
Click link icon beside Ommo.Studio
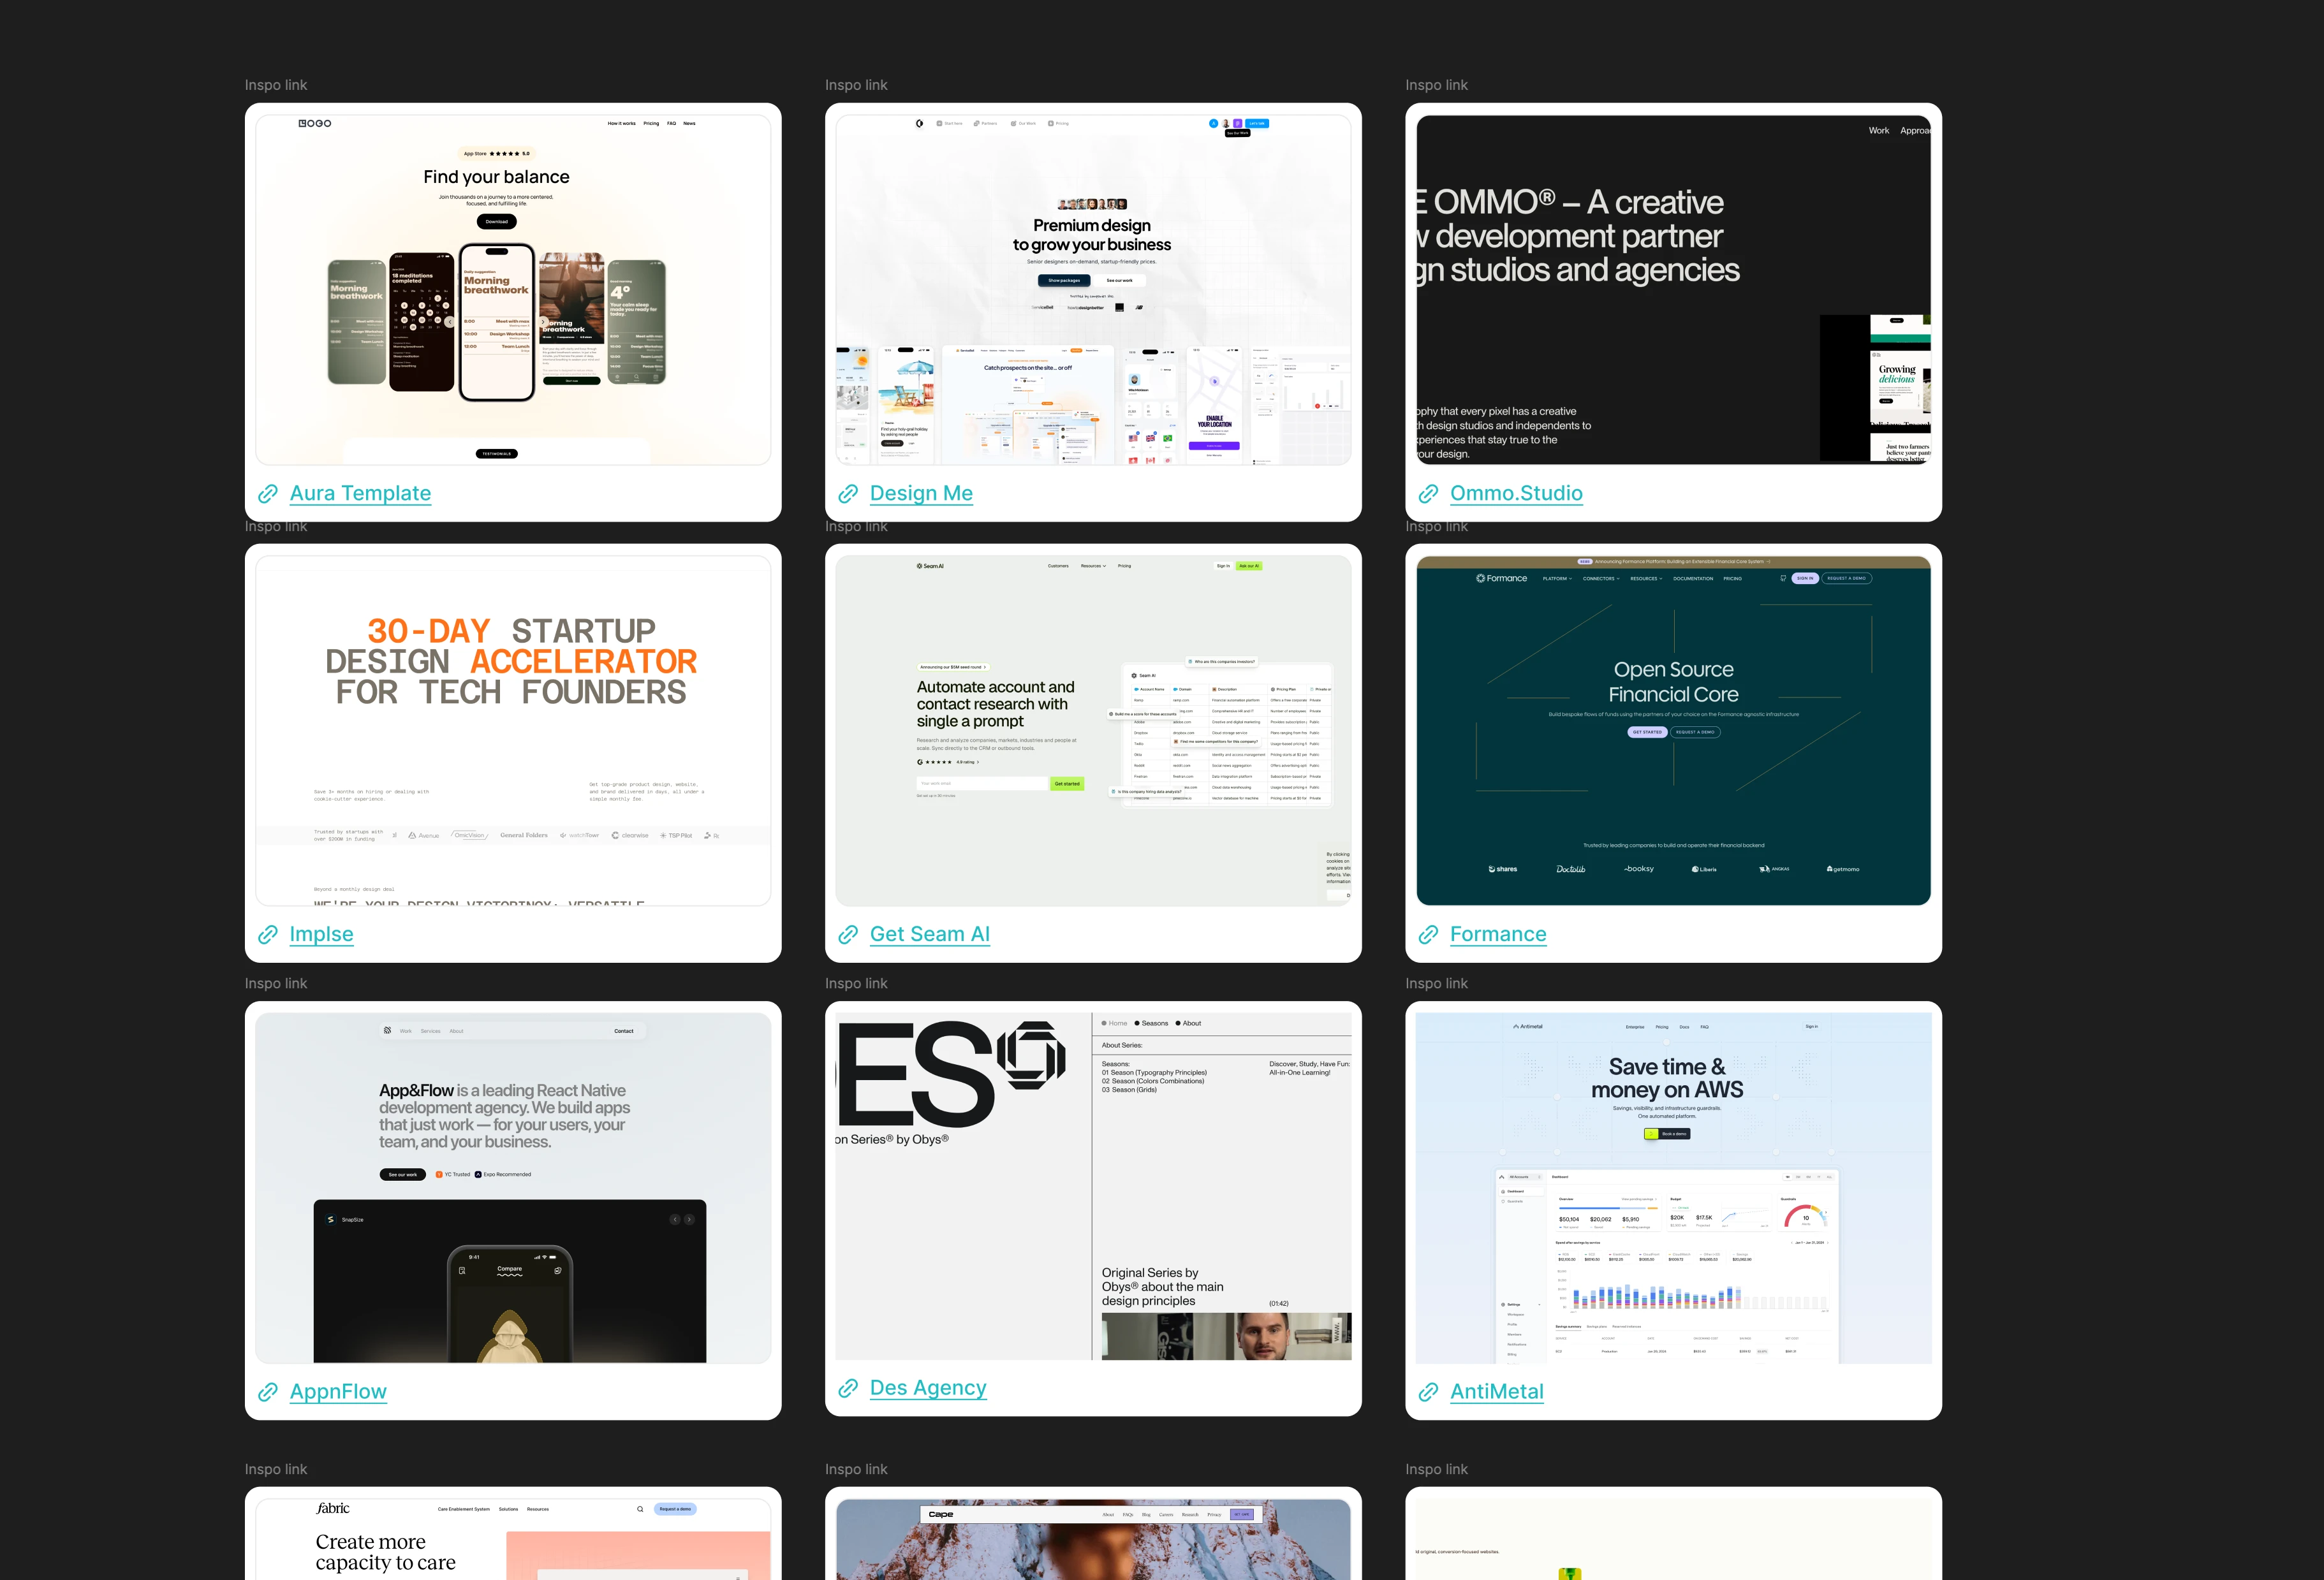pos(1428,493)
